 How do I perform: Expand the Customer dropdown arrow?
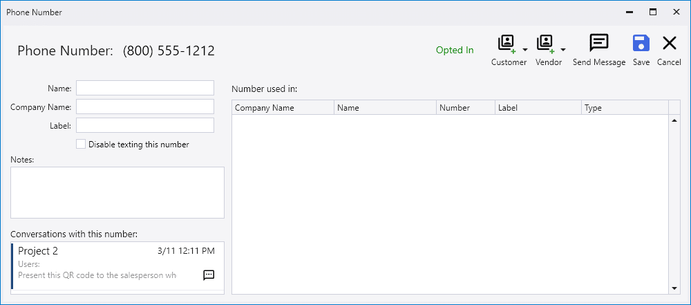coord(525,50)
